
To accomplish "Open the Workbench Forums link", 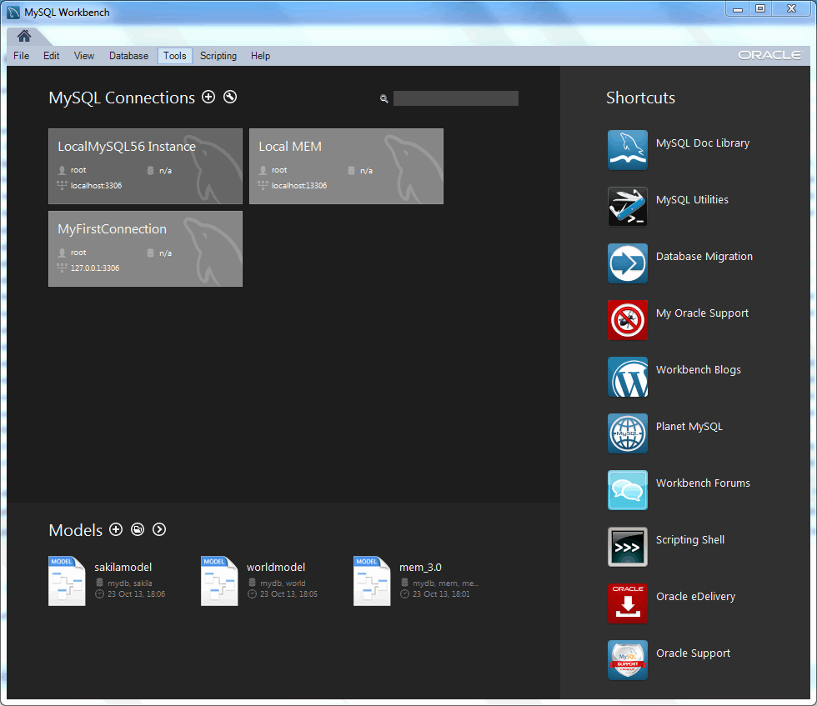I will pyautogui.click(x=703, y=483).
